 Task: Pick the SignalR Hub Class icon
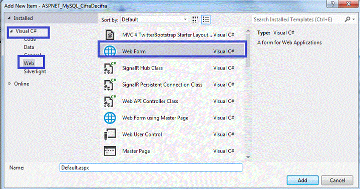pyautogui.click(x=110, y=68)
